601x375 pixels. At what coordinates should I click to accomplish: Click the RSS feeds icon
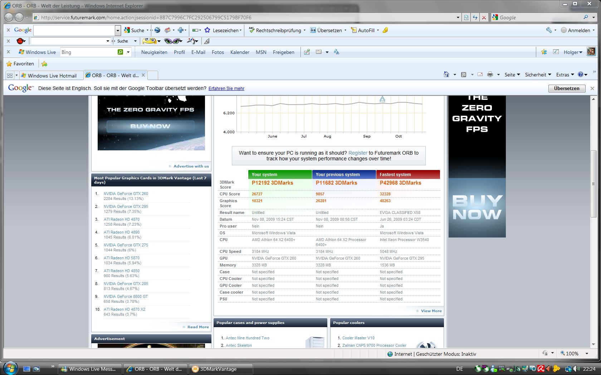[x=464, y=75]
